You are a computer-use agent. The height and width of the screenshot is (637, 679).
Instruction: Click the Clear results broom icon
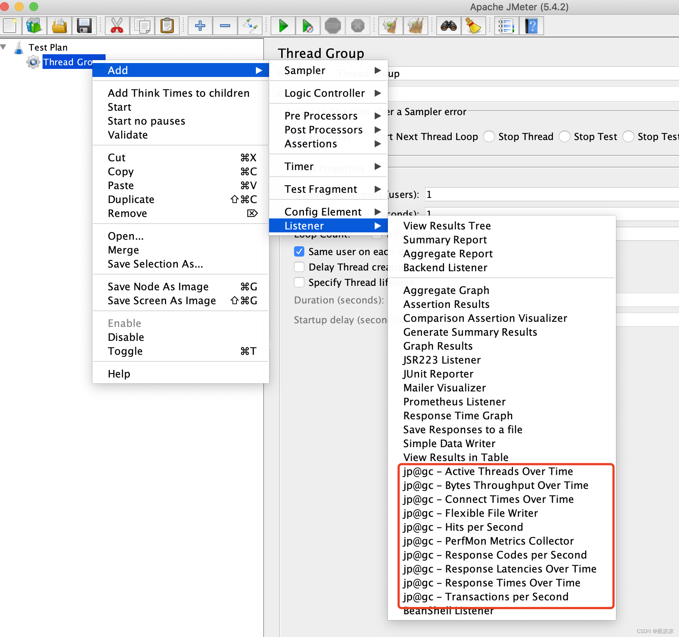(390, 26)
